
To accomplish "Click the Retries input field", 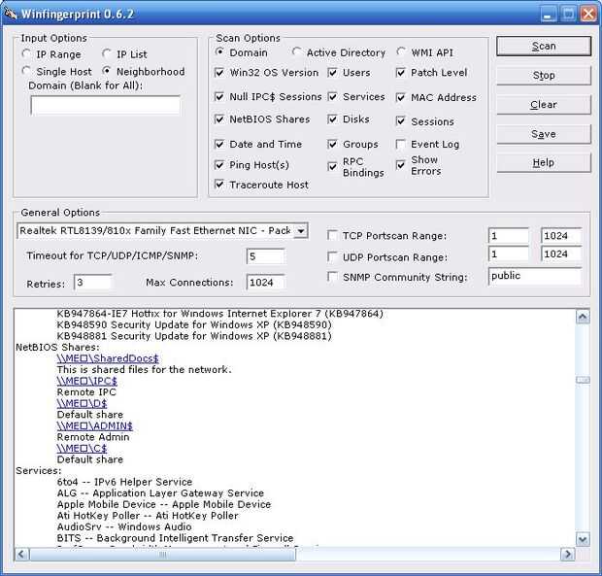I will click(x=92, y=283).
